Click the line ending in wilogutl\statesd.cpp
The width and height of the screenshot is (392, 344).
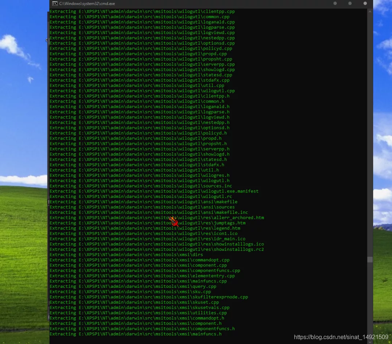click(141, 75)
